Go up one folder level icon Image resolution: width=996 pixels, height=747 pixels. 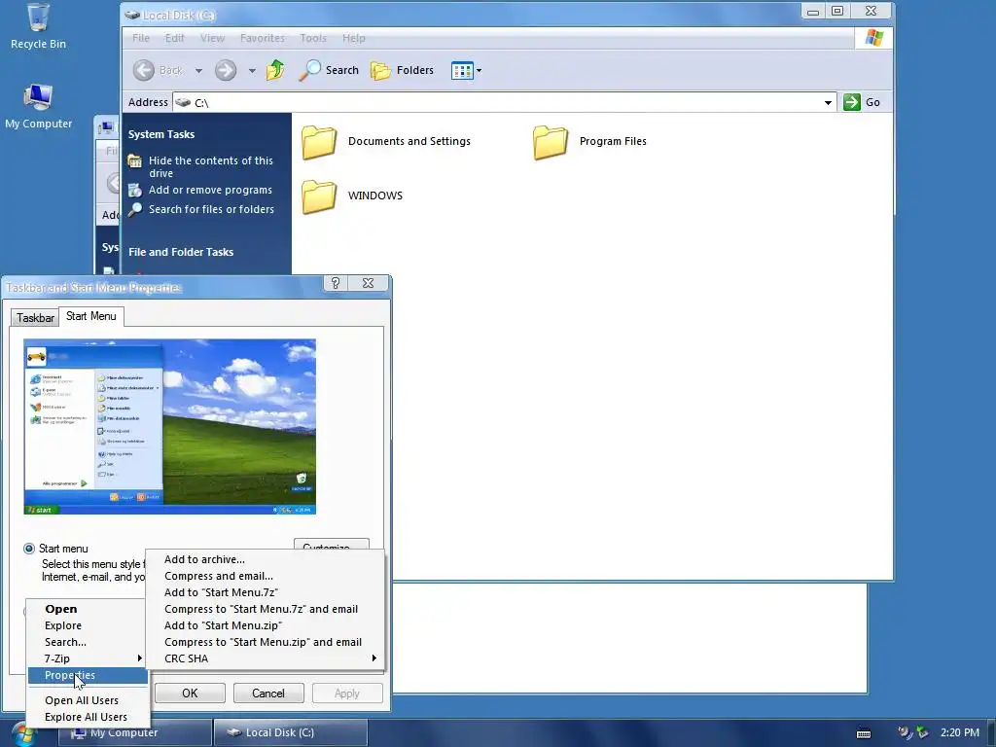(x=275, y=70)
